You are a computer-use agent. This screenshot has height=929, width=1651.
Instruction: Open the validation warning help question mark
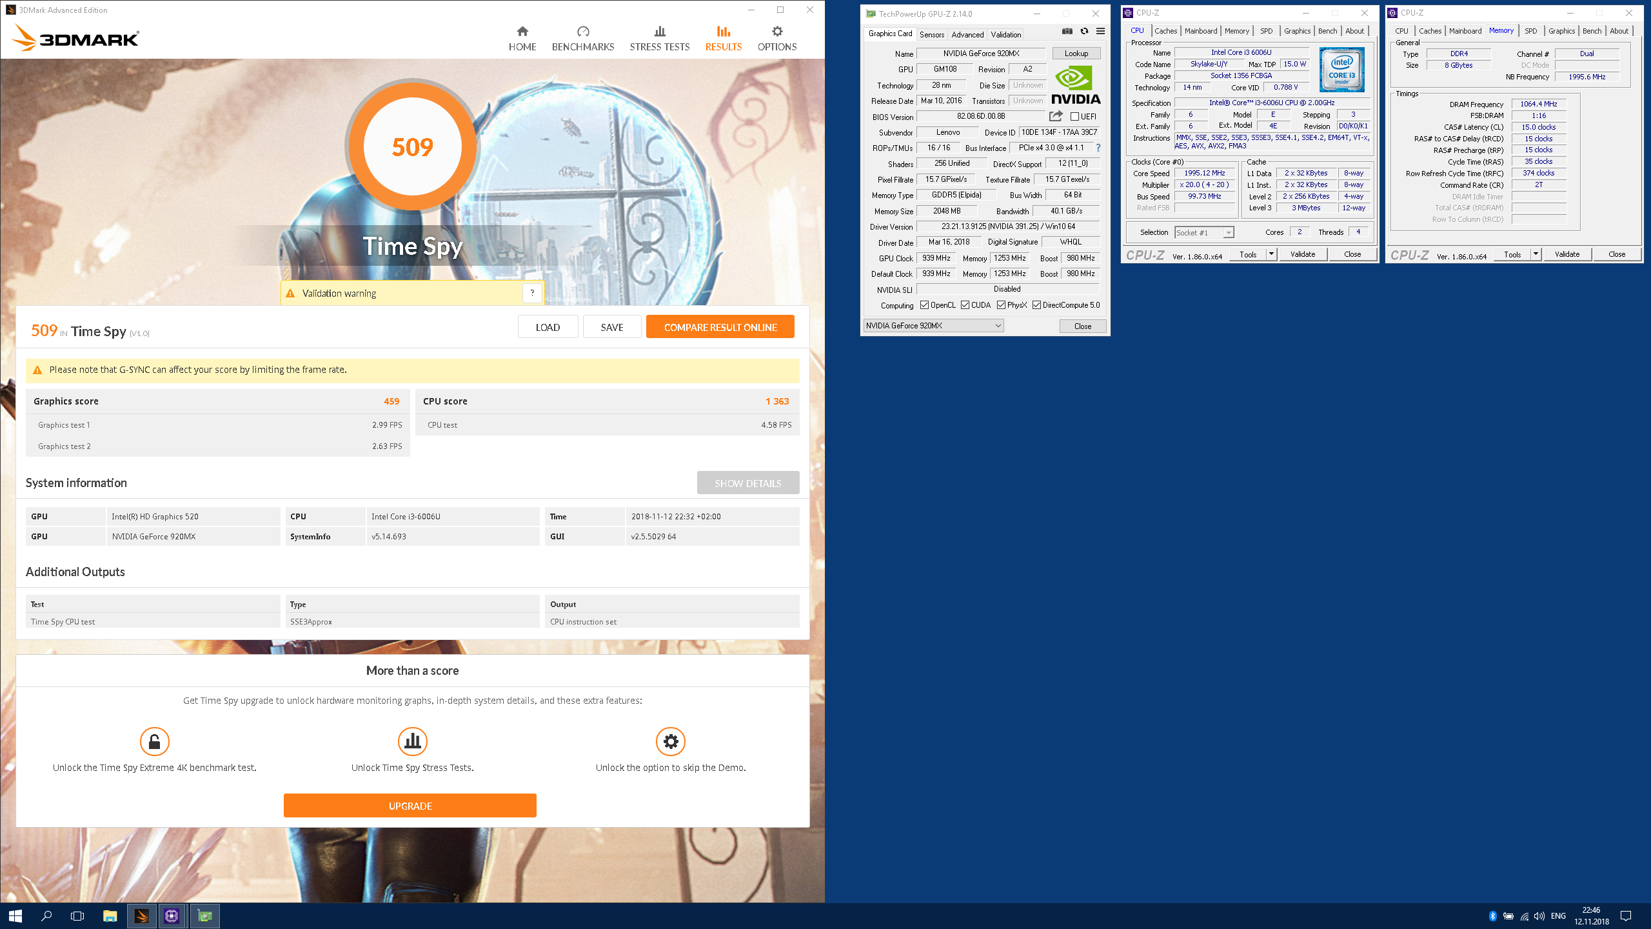coord(532,293)
